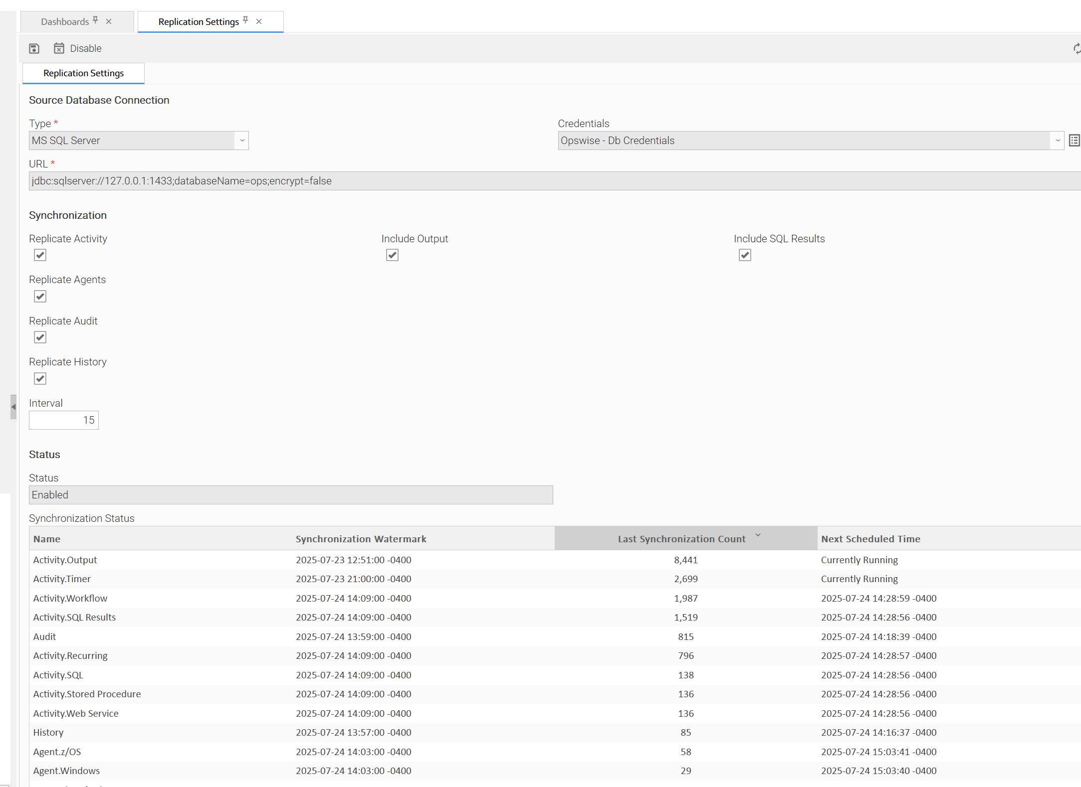The image size is (1081, 787).
Task: Click the Disable calendar icon
Action: (x=59, y=48)
